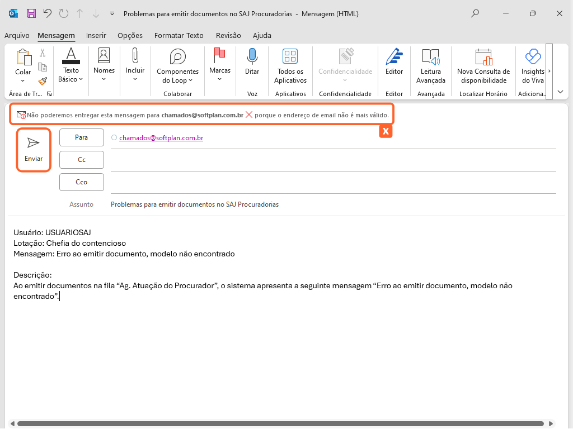Open the Nomes address book menu
The image size is (573, 429).
pyautogui.click(x=104, y=65)
